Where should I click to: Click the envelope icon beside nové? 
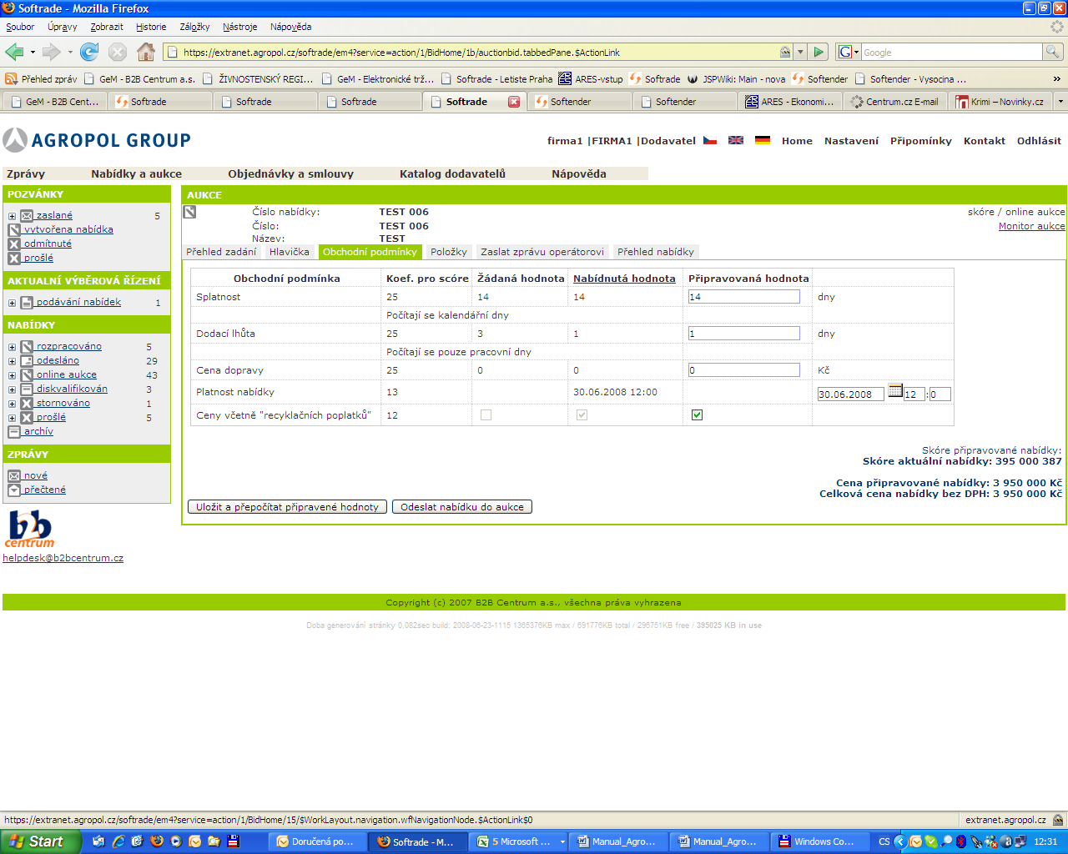[x=14, y=476]
